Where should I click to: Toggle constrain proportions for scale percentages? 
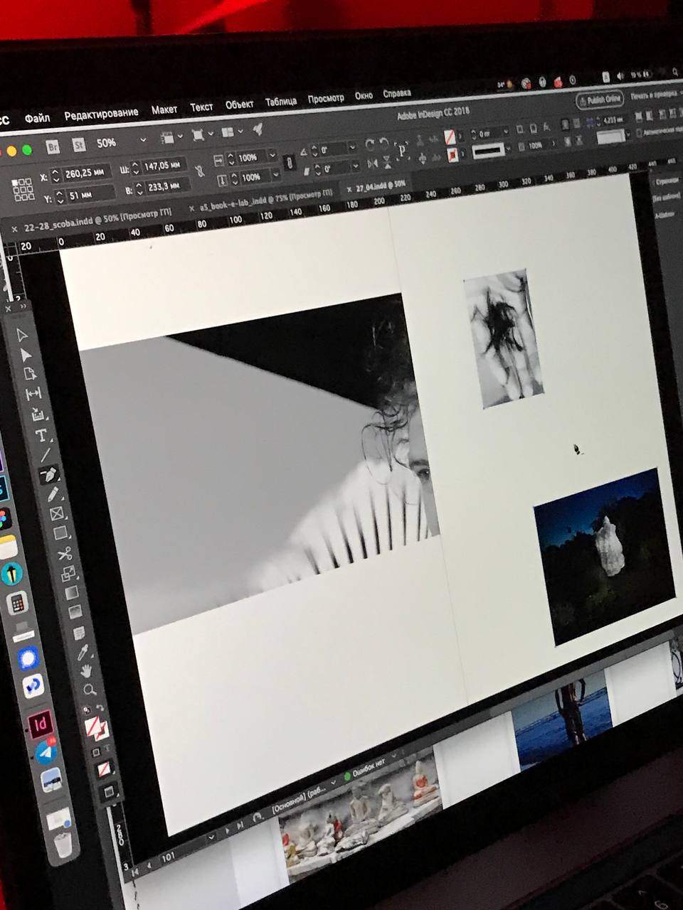click(289, 163)
